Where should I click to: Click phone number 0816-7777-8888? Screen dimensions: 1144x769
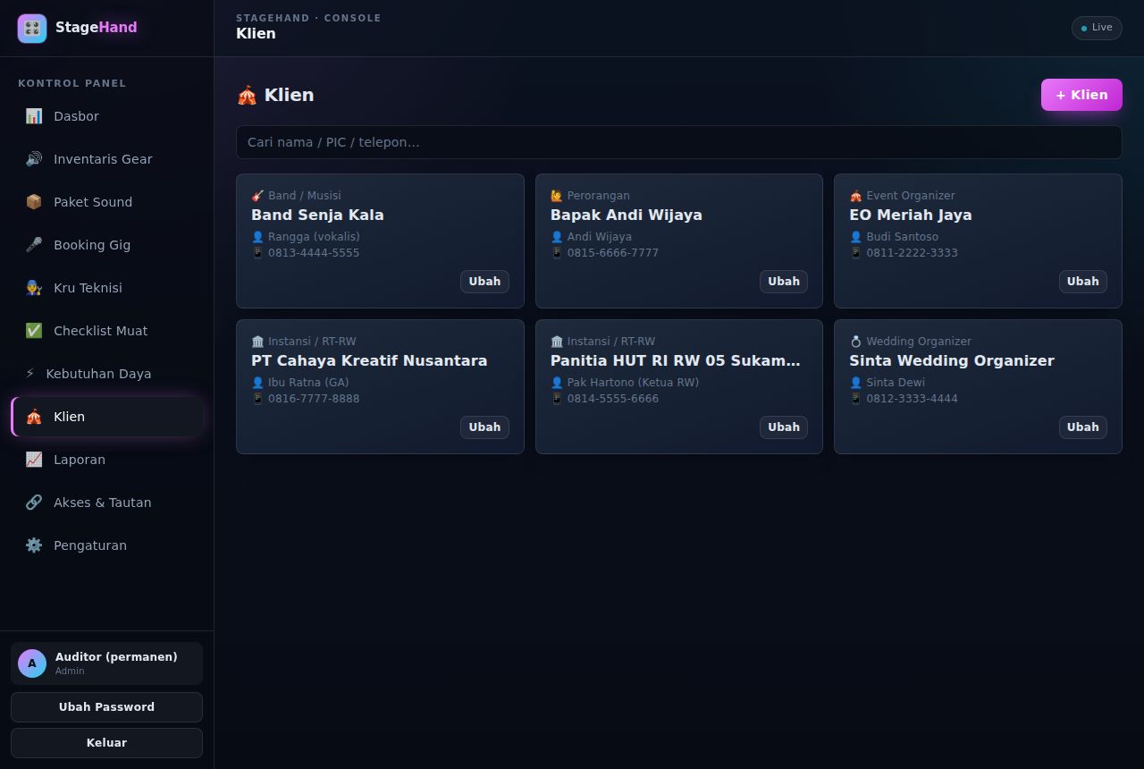[314, 399]
